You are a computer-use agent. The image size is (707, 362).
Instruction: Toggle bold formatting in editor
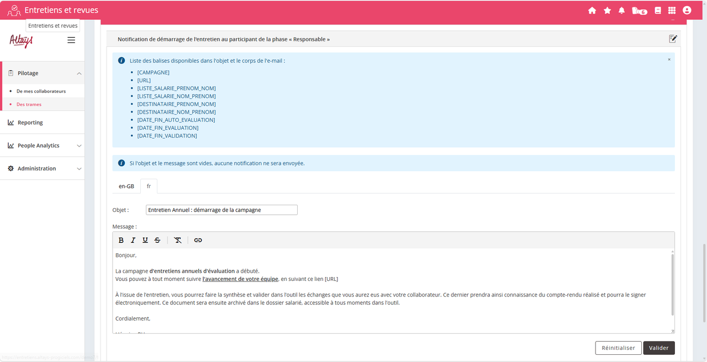pos(121,240)
